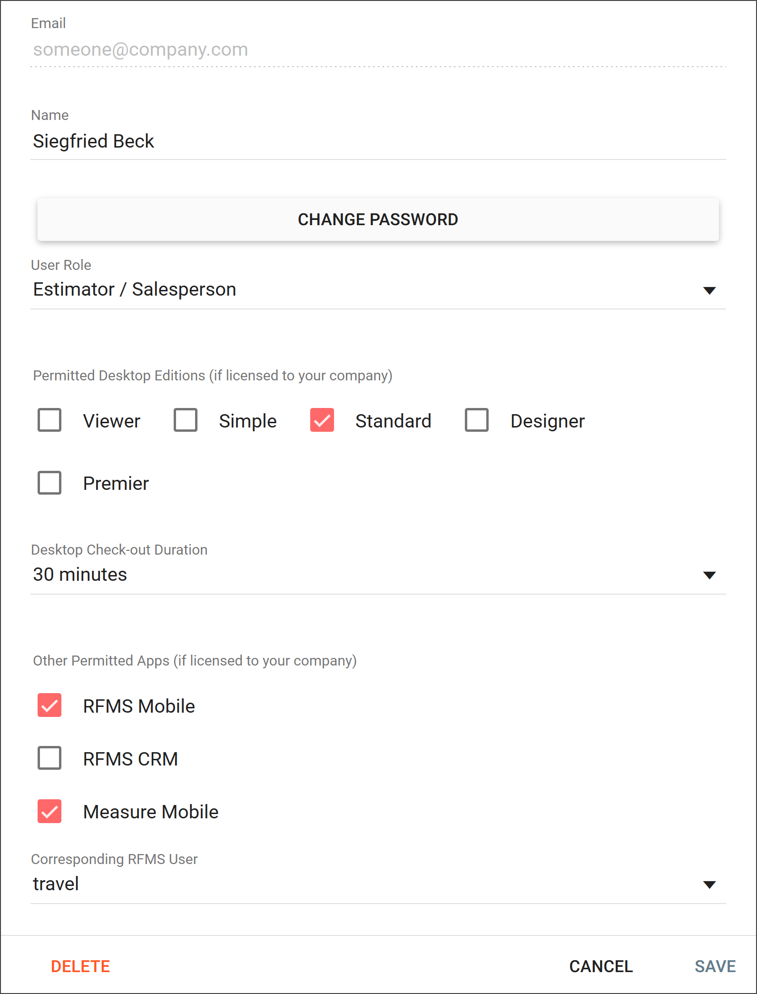Check the RFMS CRM checkbox
Viewport: 757px width, 994px height.
coord(49,758)
